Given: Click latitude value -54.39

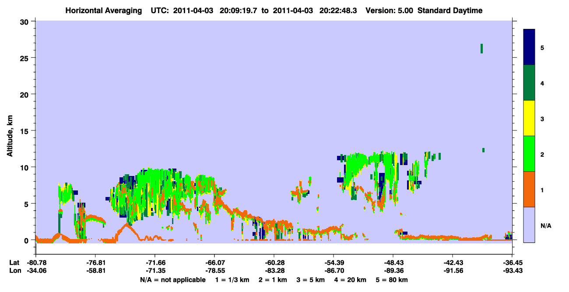Looking at the screenshot, I should [x=334, y=263].
